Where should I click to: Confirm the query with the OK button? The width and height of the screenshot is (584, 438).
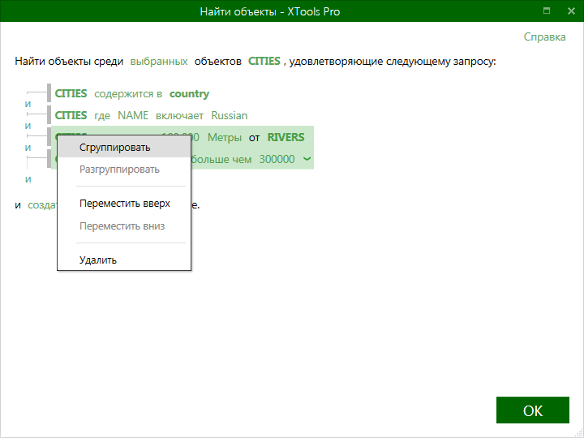(533, 410)
